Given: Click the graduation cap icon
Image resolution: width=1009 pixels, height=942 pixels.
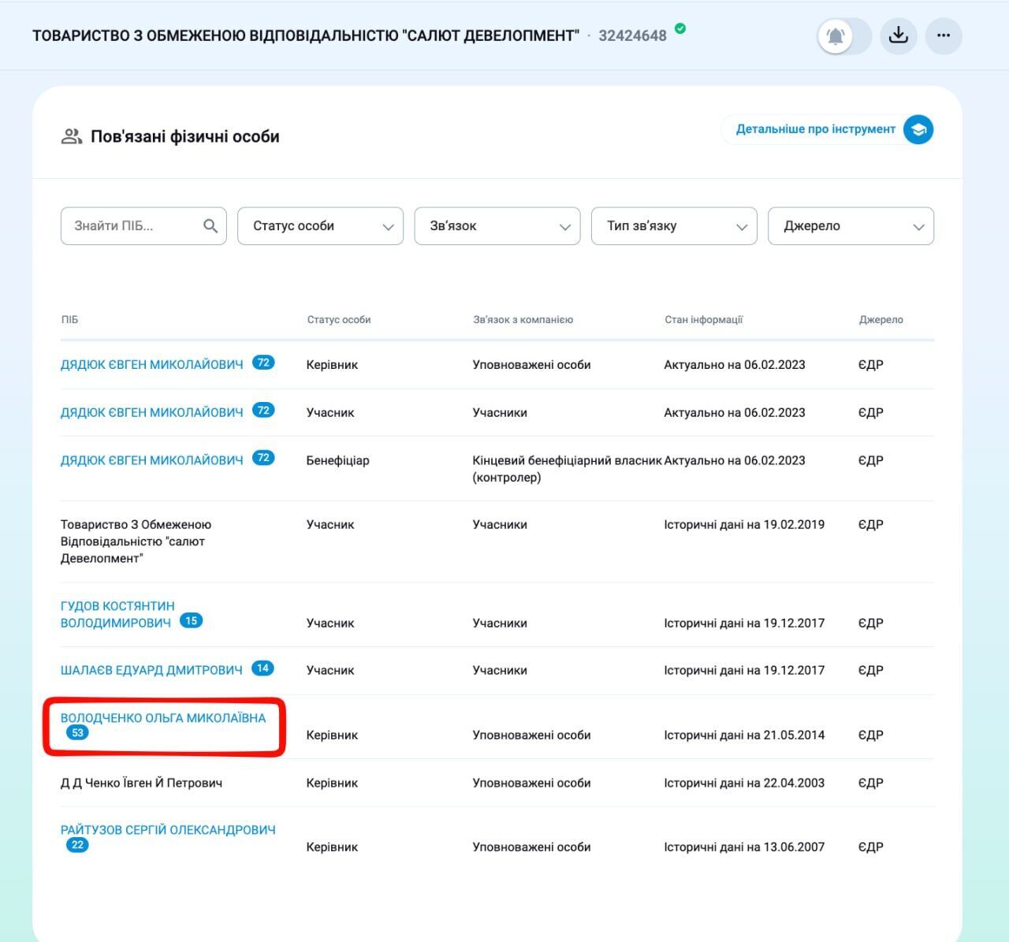Looking at the screenshot, I should (x=918, y=129).
